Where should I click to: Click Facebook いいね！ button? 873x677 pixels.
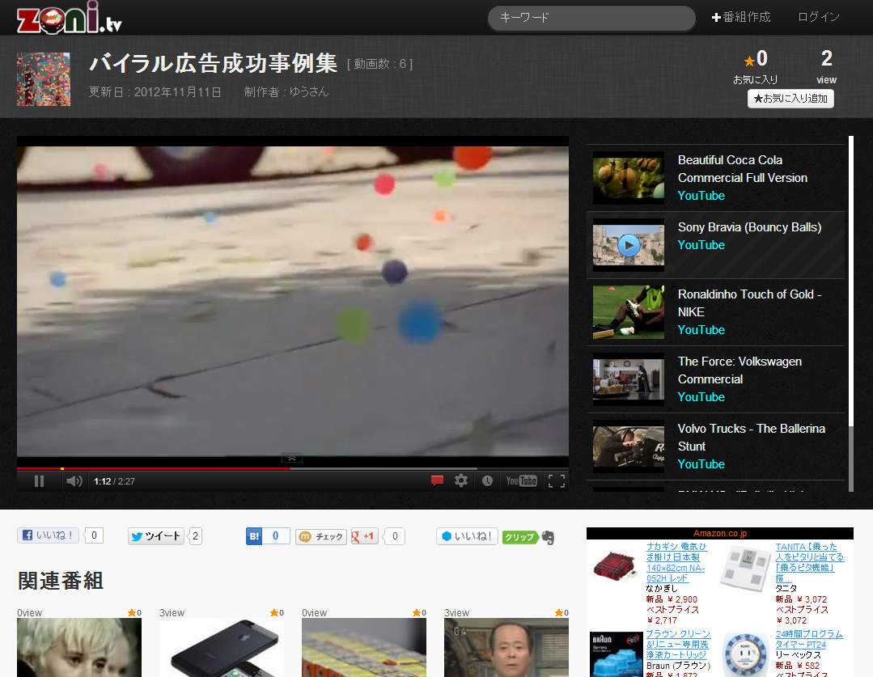48,535
